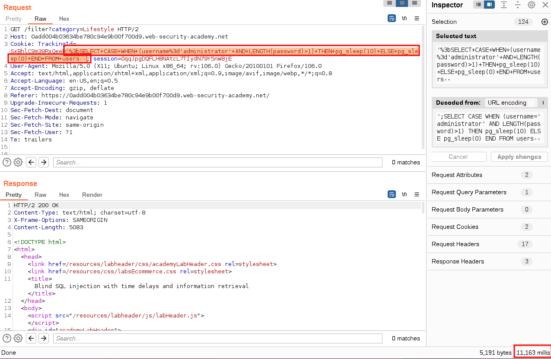
Task: Click the Referer header line
Action: click(140, 95)
